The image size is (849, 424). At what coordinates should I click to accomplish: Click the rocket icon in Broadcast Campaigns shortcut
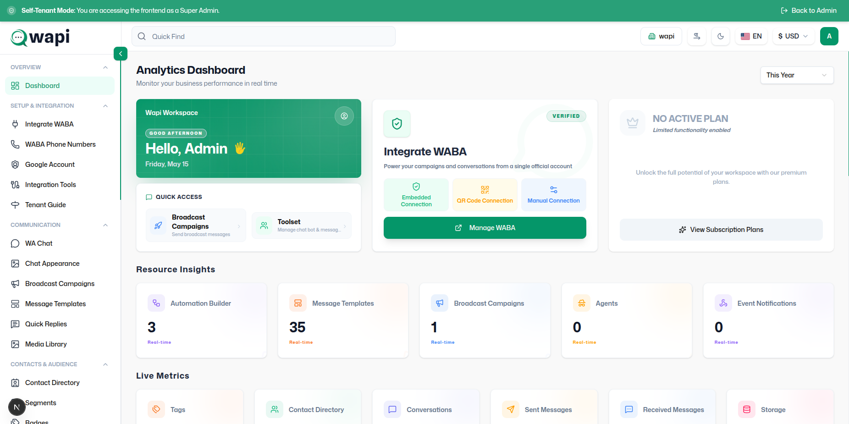pyautogui.click(x=158, y=226)
